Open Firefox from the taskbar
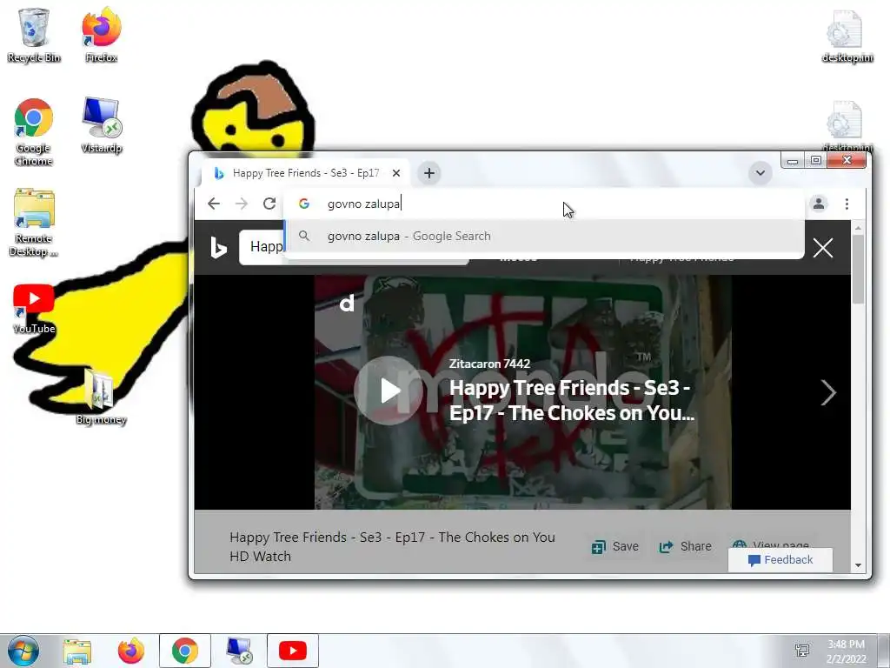 point(131,651)
